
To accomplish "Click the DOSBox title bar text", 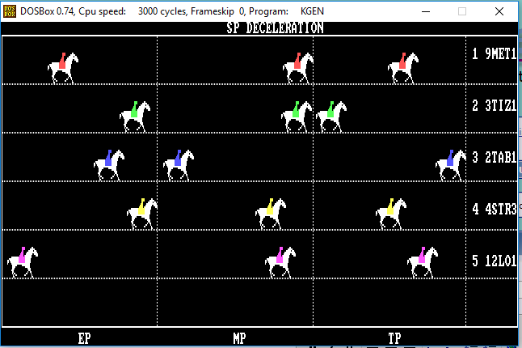I will (172, 11).
